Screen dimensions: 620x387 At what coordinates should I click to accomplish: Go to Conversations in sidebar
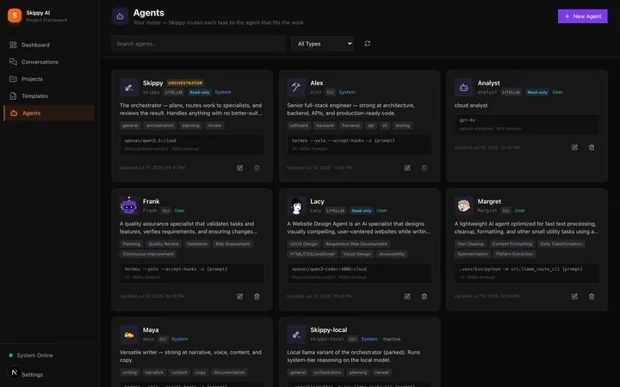click(x=49, y=62)
